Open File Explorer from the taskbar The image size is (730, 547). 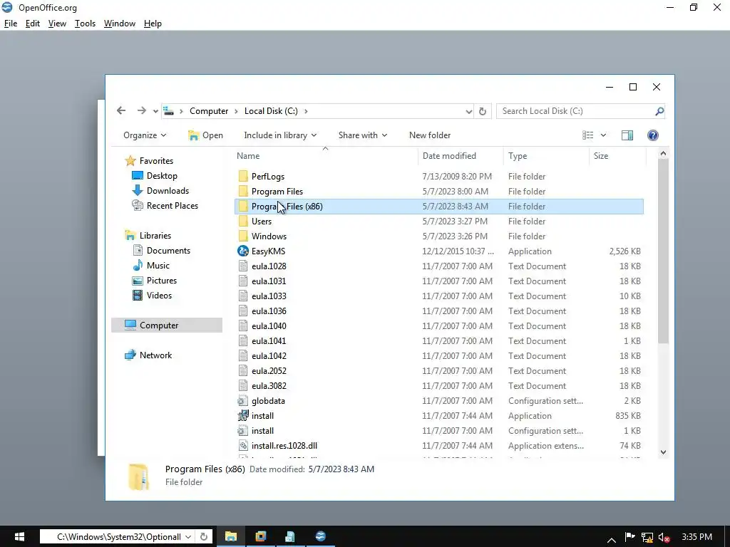pos(231,537)
